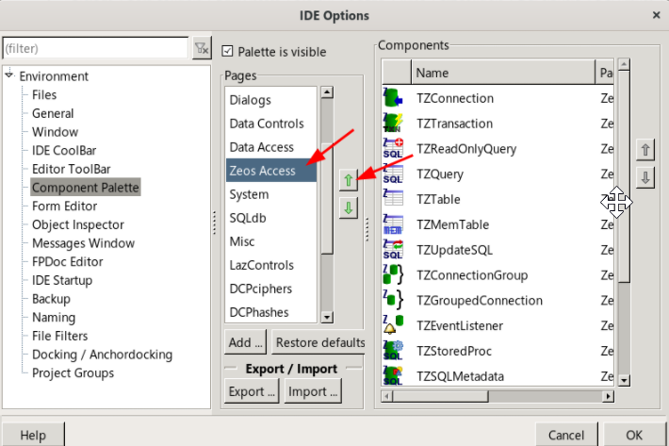Click the Cancel button
669x446 pixels.
click(x=566, y=435)
